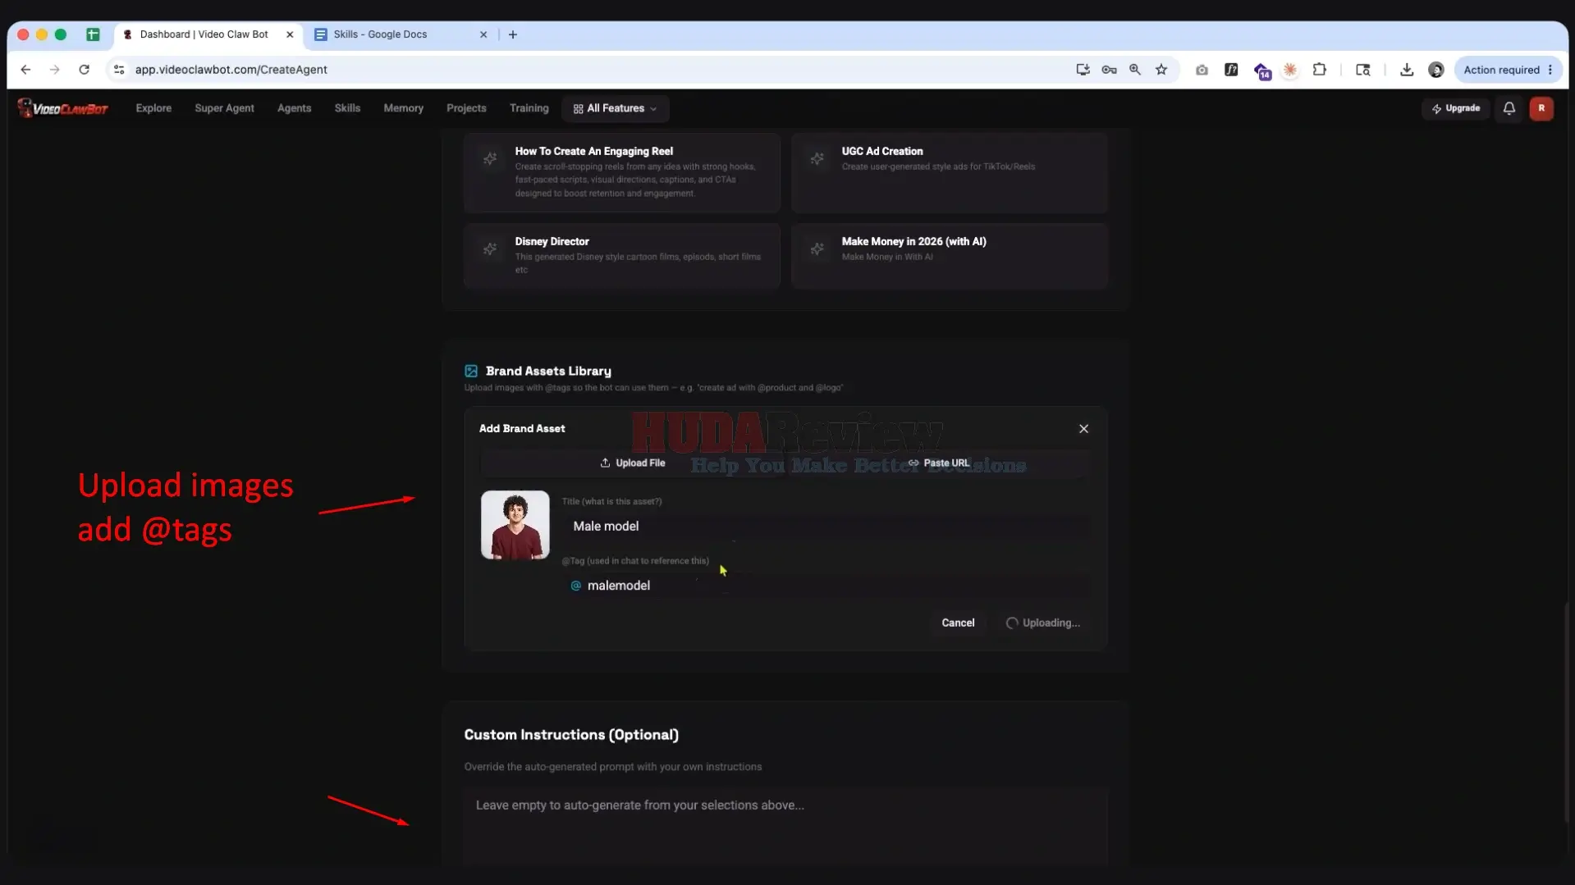The width and height of the screenshot is (1575, 885).
Task: Click the sparkle icon on Disney Director card
Action: [x=490, y=249]
